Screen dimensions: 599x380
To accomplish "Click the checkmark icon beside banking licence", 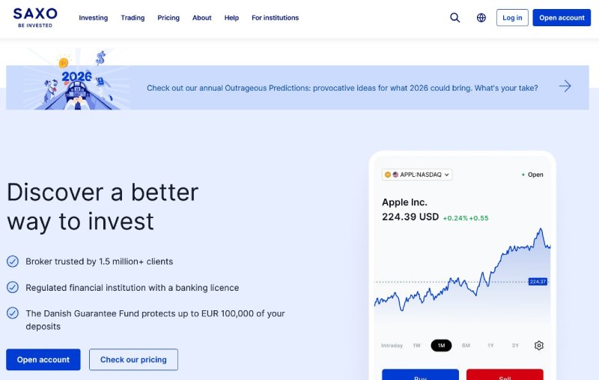I will coord(13,287).
